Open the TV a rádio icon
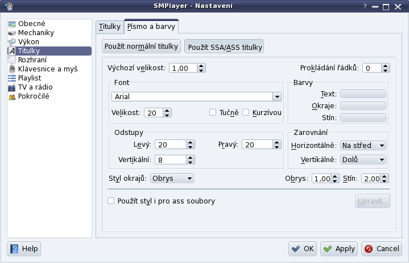Viewport: 409px width, 263px height. tap(12, 87)
